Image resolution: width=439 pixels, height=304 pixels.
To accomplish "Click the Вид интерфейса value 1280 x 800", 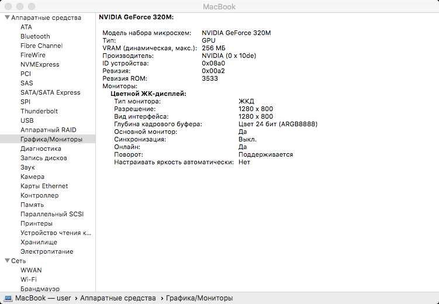I will pos(256,116).
